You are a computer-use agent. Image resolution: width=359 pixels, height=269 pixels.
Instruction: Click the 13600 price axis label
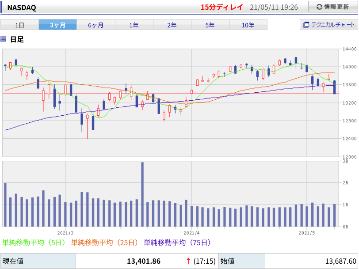tap(350, 85)
